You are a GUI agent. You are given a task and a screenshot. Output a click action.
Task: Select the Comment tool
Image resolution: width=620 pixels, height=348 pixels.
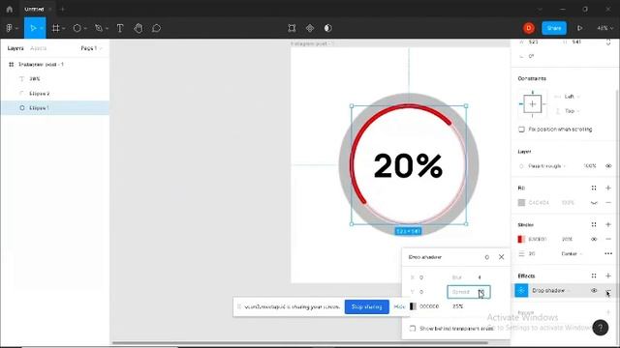pos(157,28)
